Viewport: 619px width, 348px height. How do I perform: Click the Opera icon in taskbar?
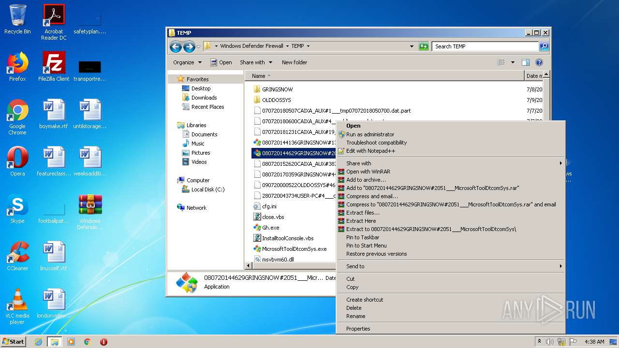click(x=103, y=342)
